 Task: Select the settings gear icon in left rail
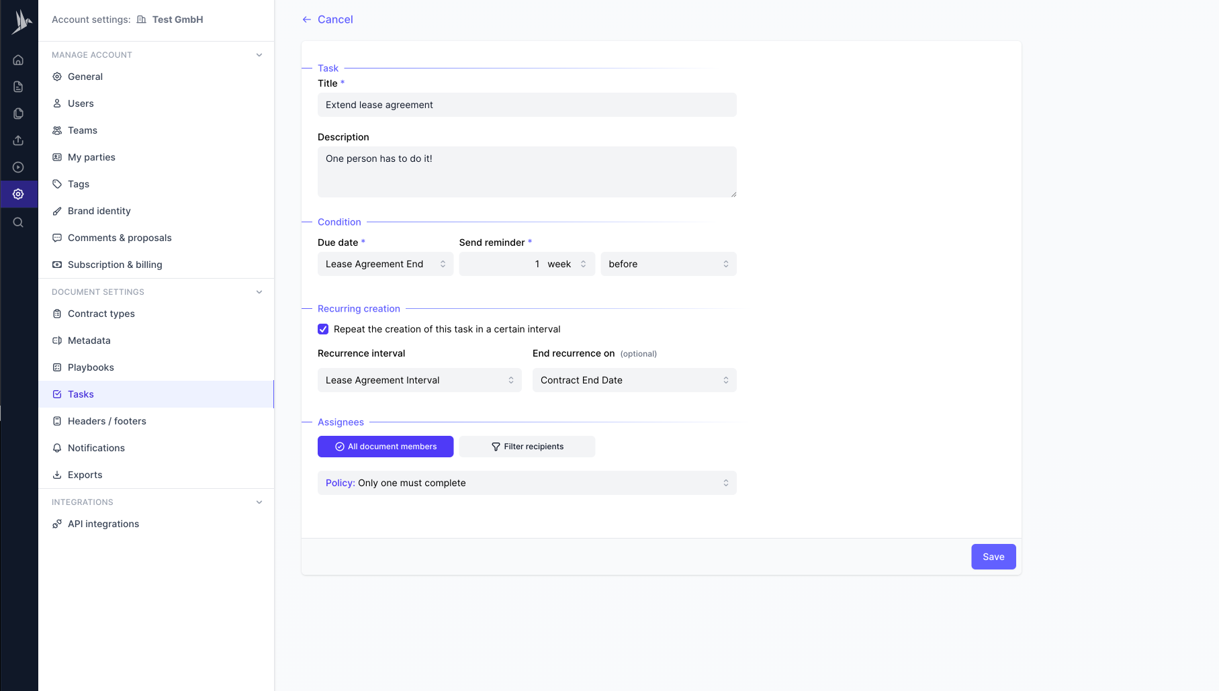pyautogui.click(x=18, y=194)
